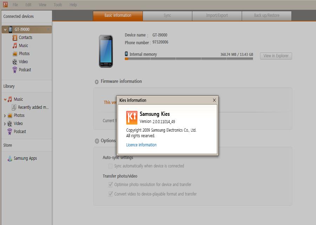Uncheck Convert video to device-playable format
Image resolution: width=316 pixels, height=225 pixels.
click(x=110, y=194)
